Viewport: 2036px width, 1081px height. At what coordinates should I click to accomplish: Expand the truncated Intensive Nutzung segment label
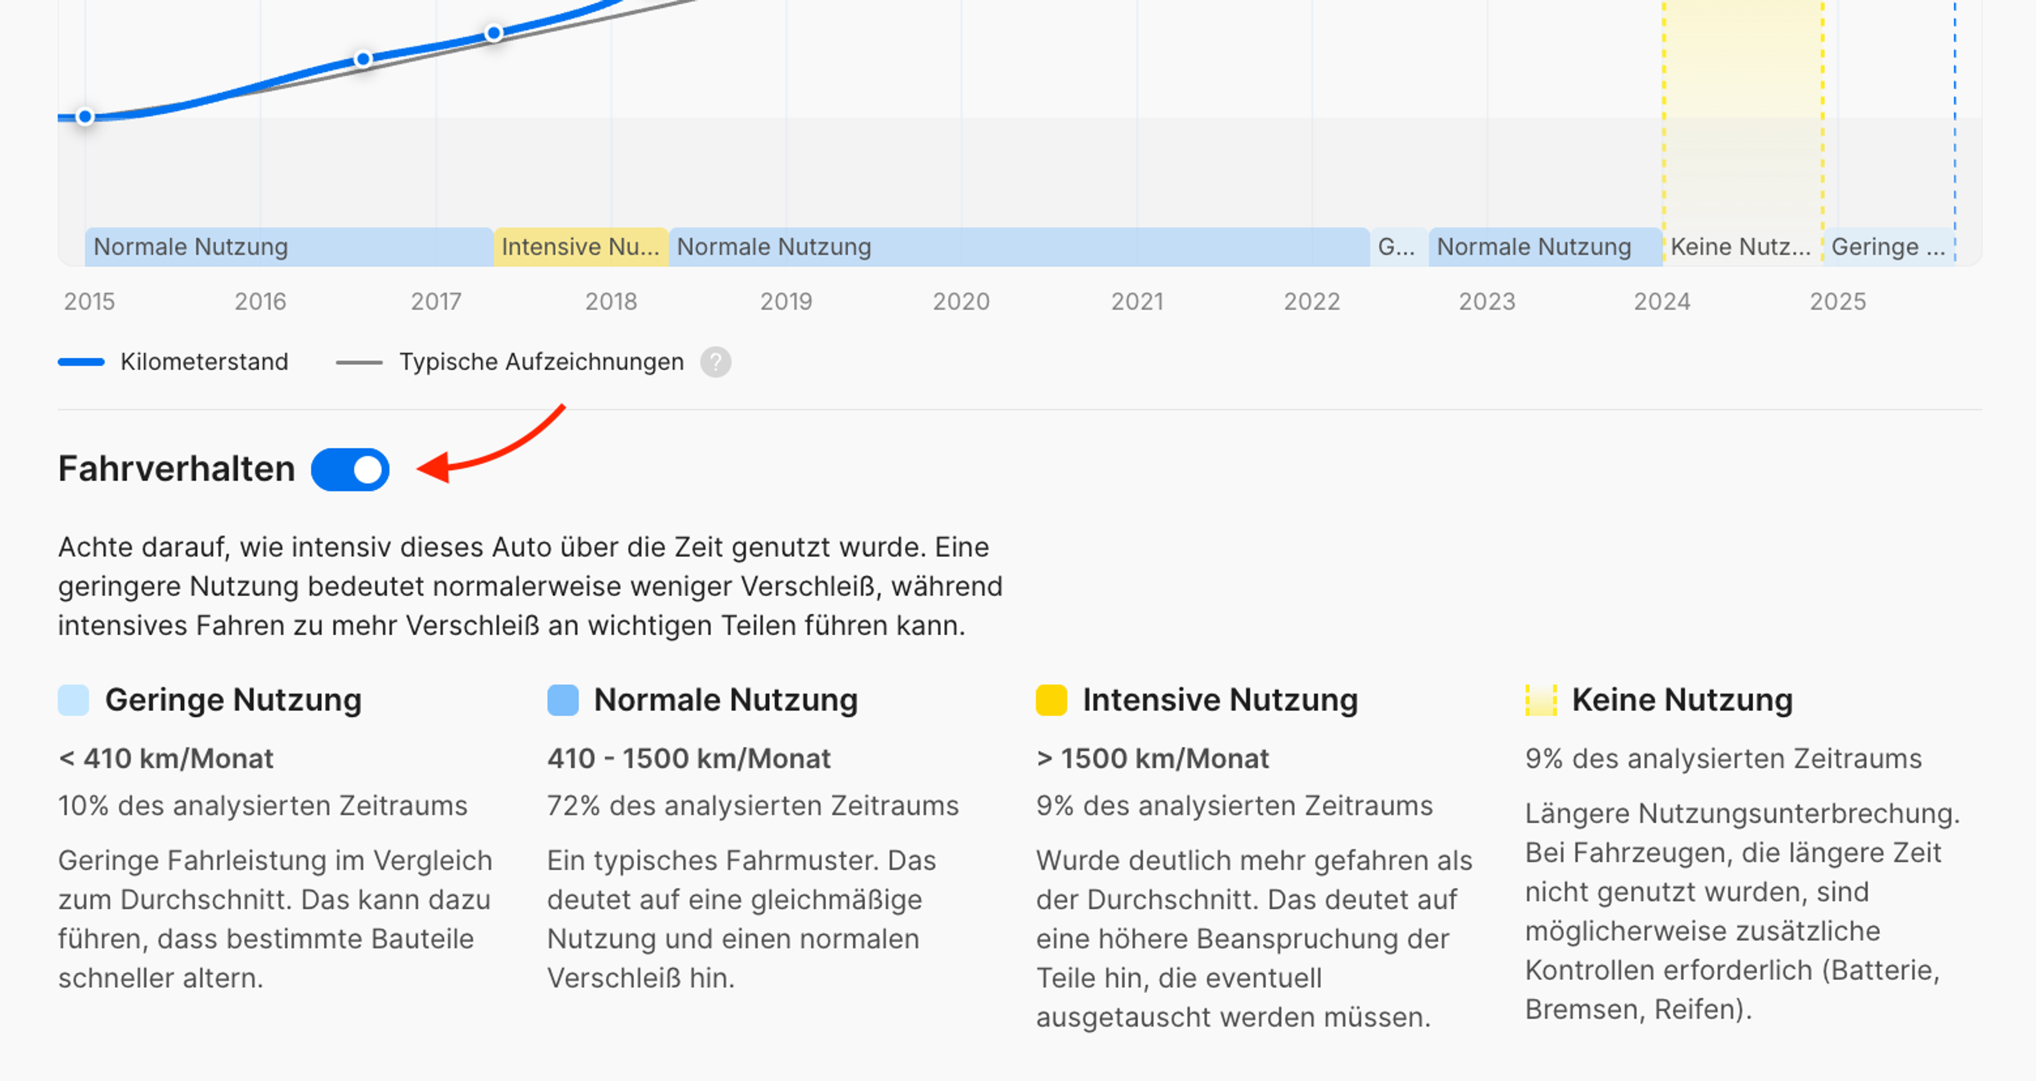tap(581, 247)
